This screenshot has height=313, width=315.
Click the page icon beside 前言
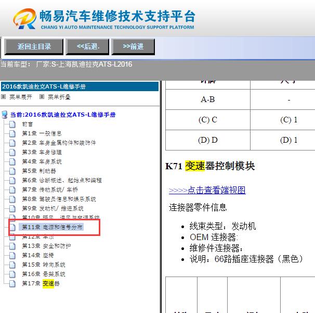tap(12, 124)
